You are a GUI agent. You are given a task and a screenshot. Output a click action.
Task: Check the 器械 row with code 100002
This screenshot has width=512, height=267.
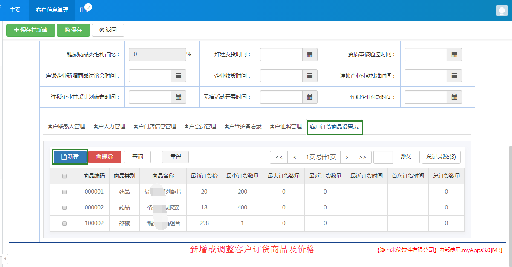(64, 223)
